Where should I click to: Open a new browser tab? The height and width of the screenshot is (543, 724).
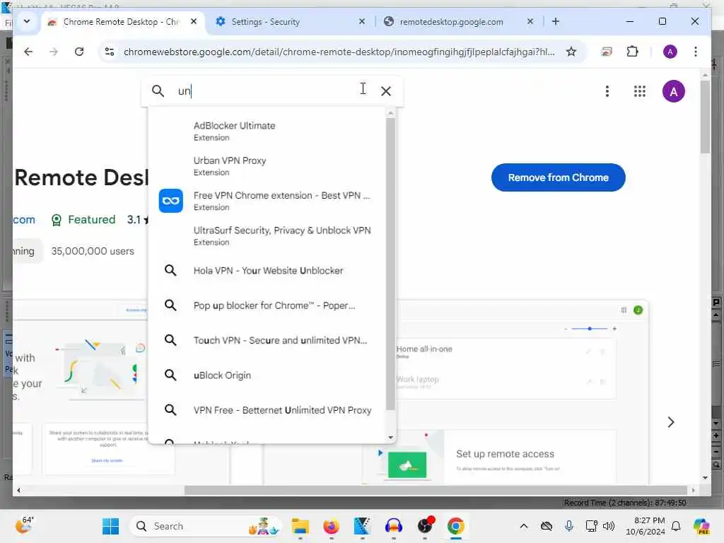[556, 22]
